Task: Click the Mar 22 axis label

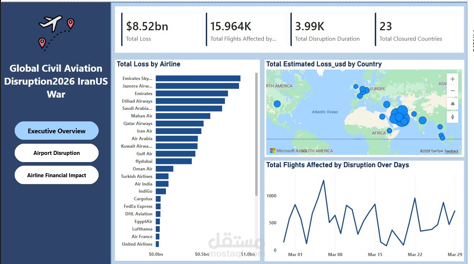Action: tap(415, 255)
